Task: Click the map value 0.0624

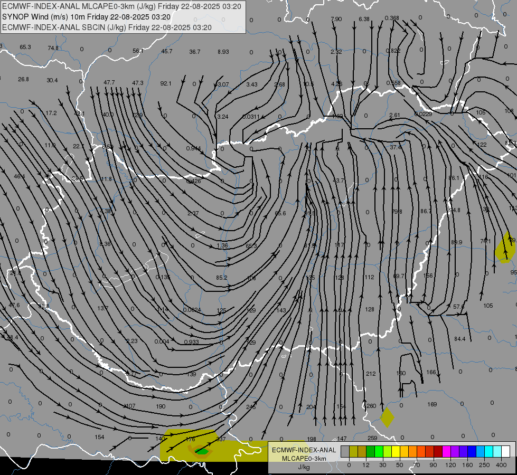Action: click(192, 310)
